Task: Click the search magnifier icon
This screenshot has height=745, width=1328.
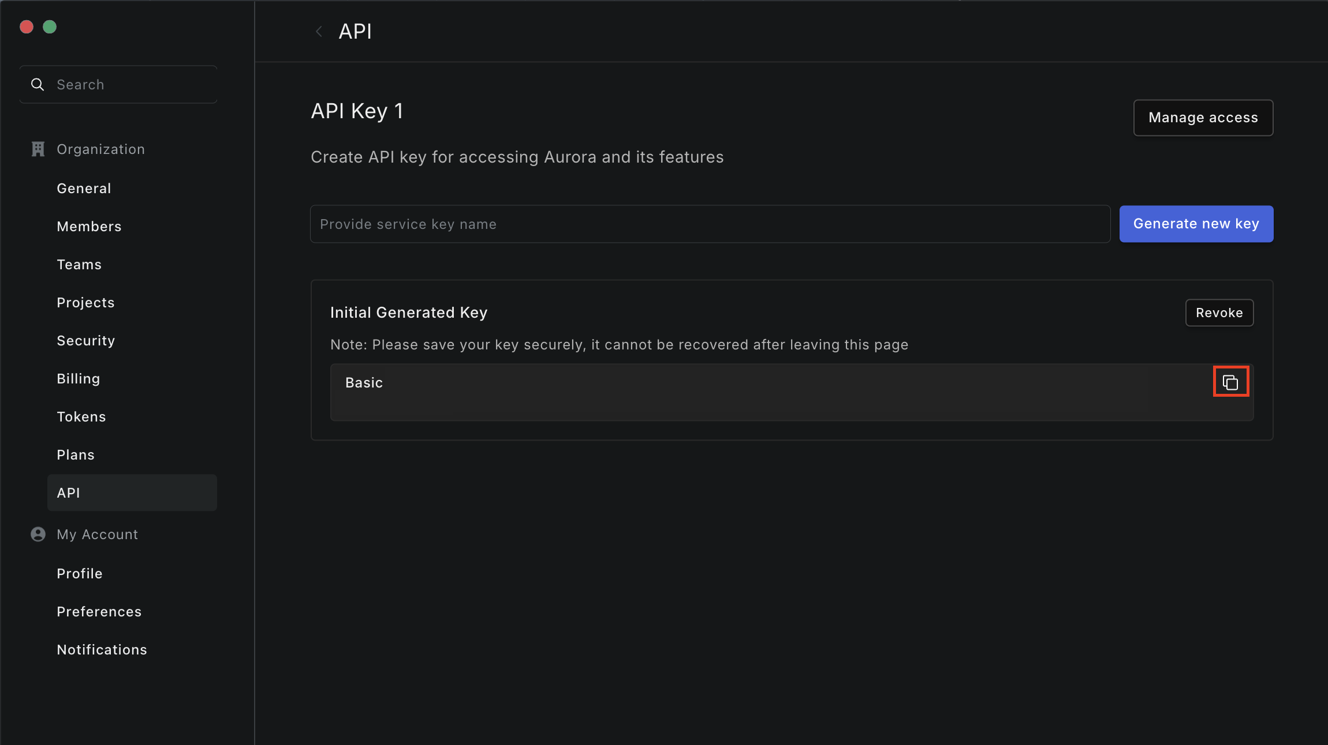Action: (x=38, y=85)
